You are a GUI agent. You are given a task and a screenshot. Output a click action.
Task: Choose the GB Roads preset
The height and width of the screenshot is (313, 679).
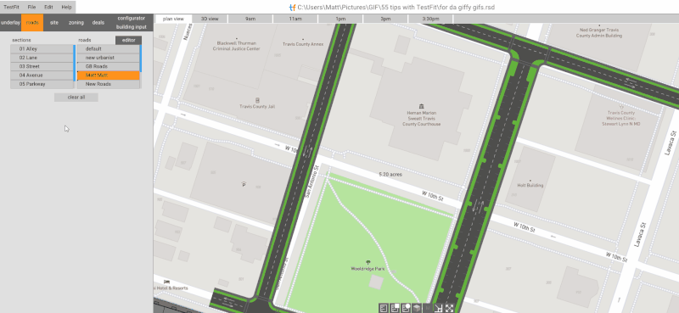tap(109, 67)
